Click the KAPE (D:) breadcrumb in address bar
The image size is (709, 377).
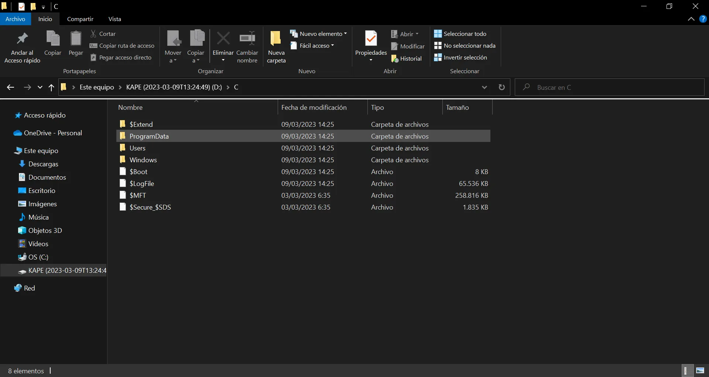(x=174, y=87)
